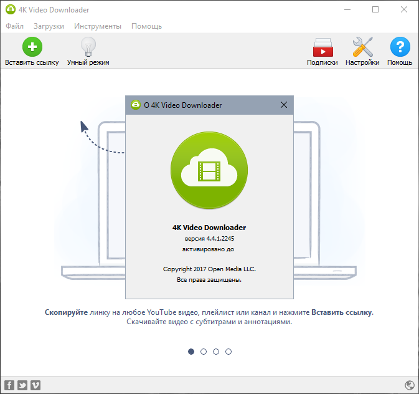Open the Twitter icon in the status bar

[22, 385]
